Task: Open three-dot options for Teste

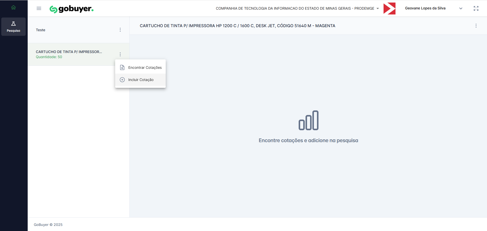Action: pyautogui.click(x=120, y=30)
